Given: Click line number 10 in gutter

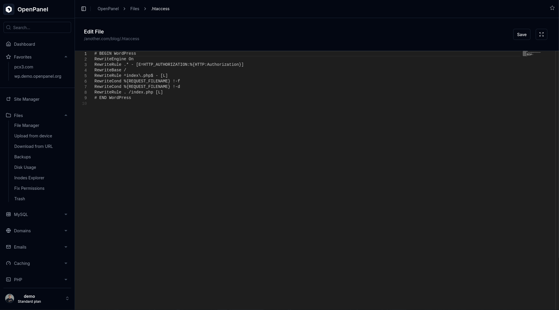Looking at the screenshot, I should [84, 104].
